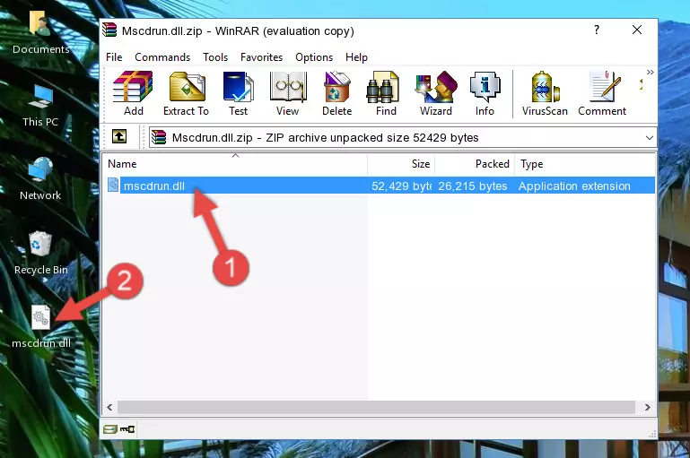
Task: Run the Test archive tool
Action: point(238,93)
